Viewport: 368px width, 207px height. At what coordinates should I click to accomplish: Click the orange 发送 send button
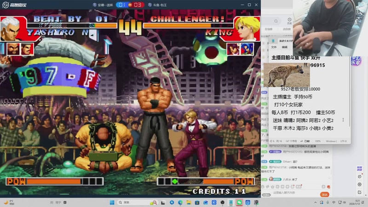coord(325,195)
